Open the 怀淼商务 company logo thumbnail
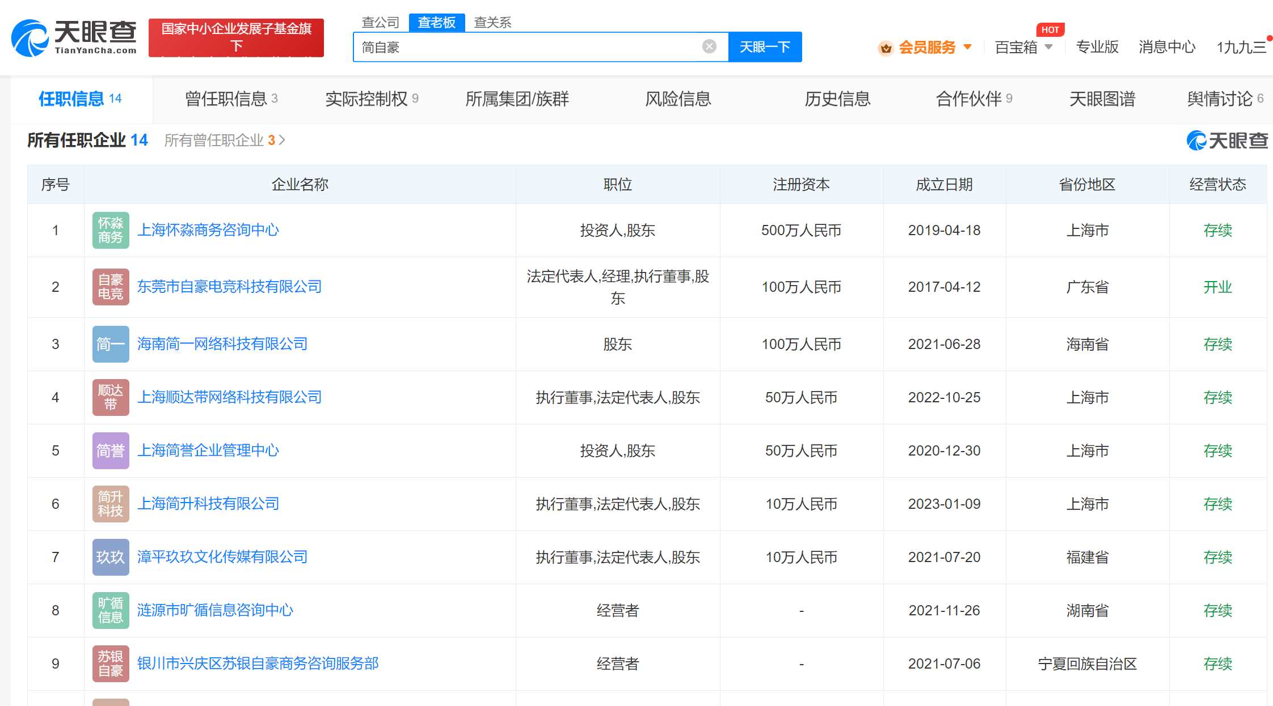Screen dimensions: 1273x706 111,230
